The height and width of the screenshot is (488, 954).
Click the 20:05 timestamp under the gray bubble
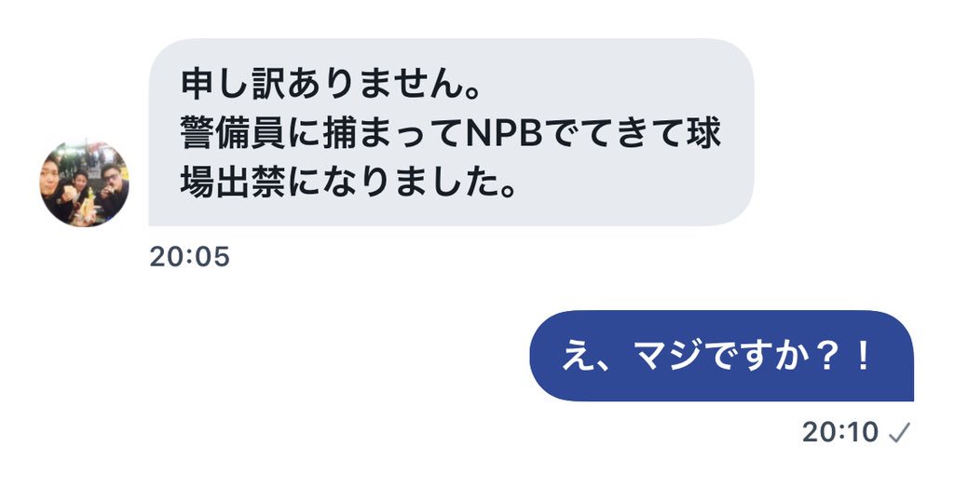(x=190, y=257)
